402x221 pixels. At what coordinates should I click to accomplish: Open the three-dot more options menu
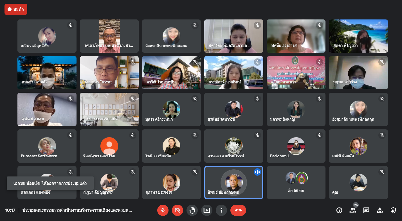point(221,210)
